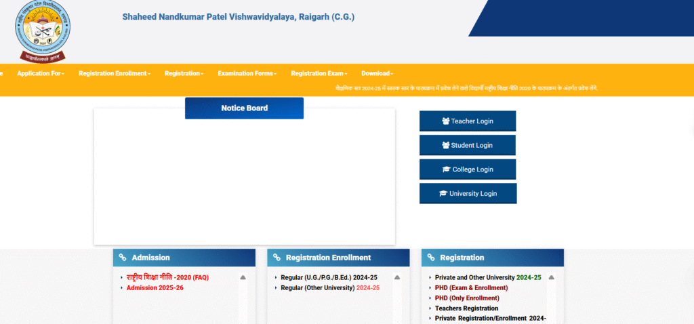
Task: Click the users icon on Student Login
Action: pyautogui.click(x=446, y=145)
